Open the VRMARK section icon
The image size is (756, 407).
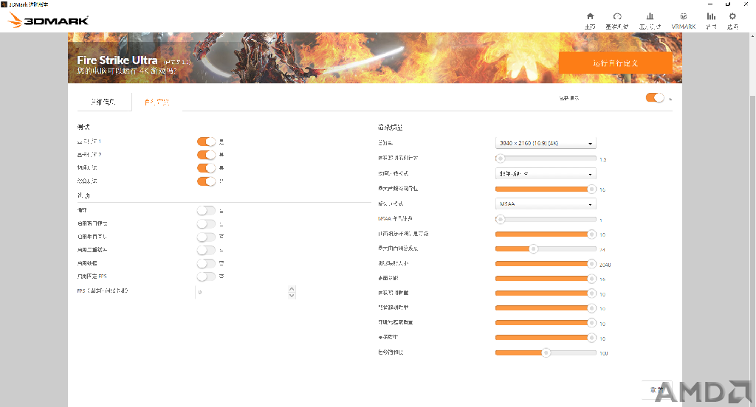684,21
